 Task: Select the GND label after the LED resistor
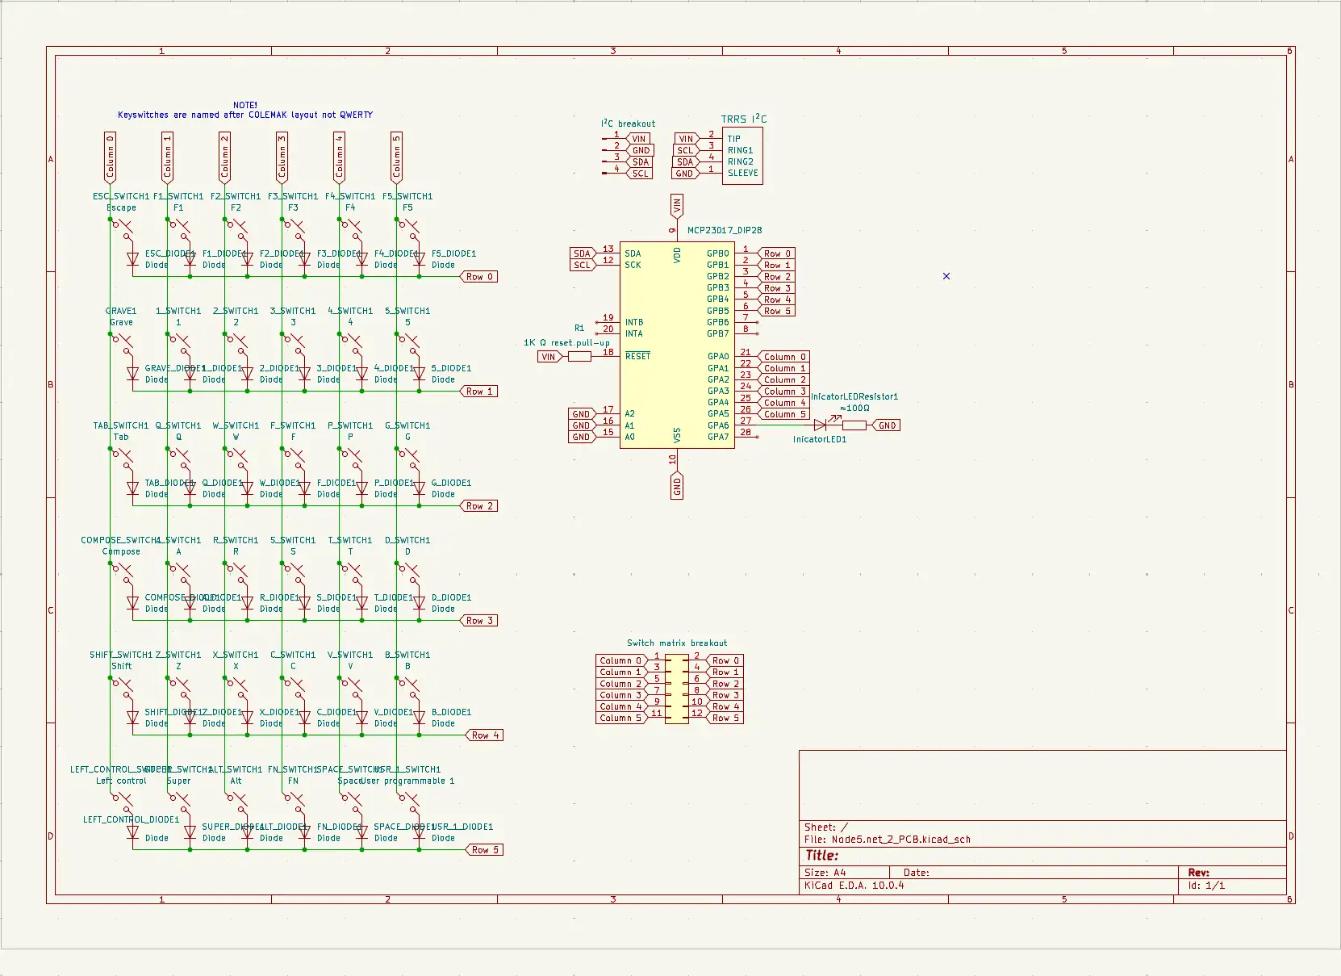pyautogui.click(x=887, y=425)
